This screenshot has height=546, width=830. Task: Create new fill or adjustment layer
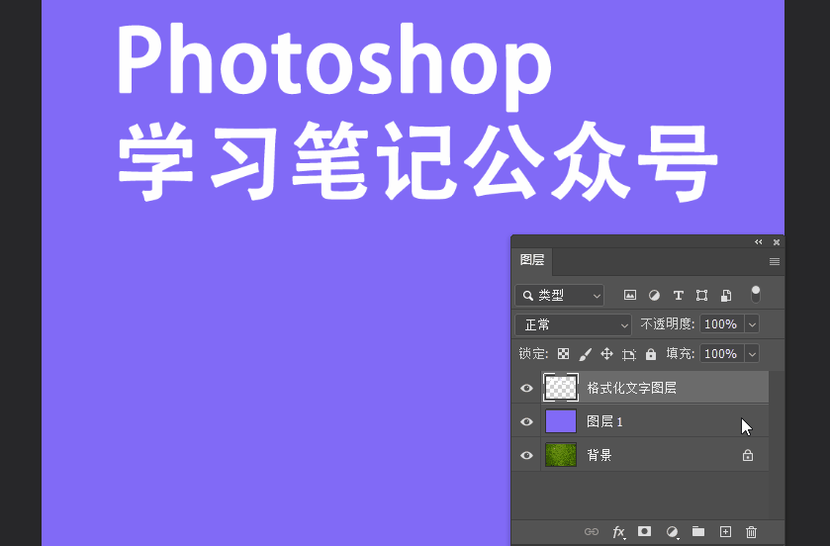(x=673, y=532)
